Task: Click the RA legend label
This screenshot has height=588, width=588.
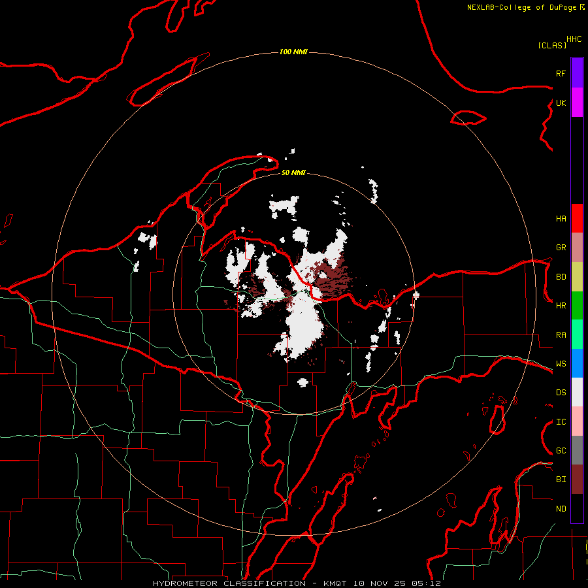Action: [x=561, y=335]
